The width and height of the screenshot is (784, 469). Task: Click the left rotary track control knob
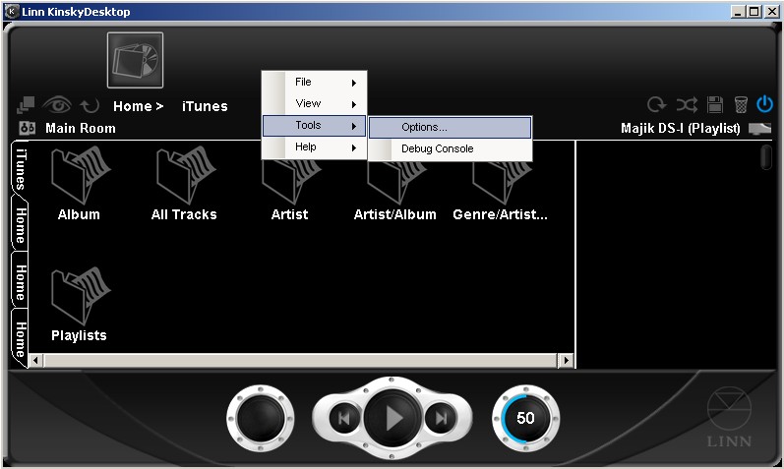coord(261,418)
